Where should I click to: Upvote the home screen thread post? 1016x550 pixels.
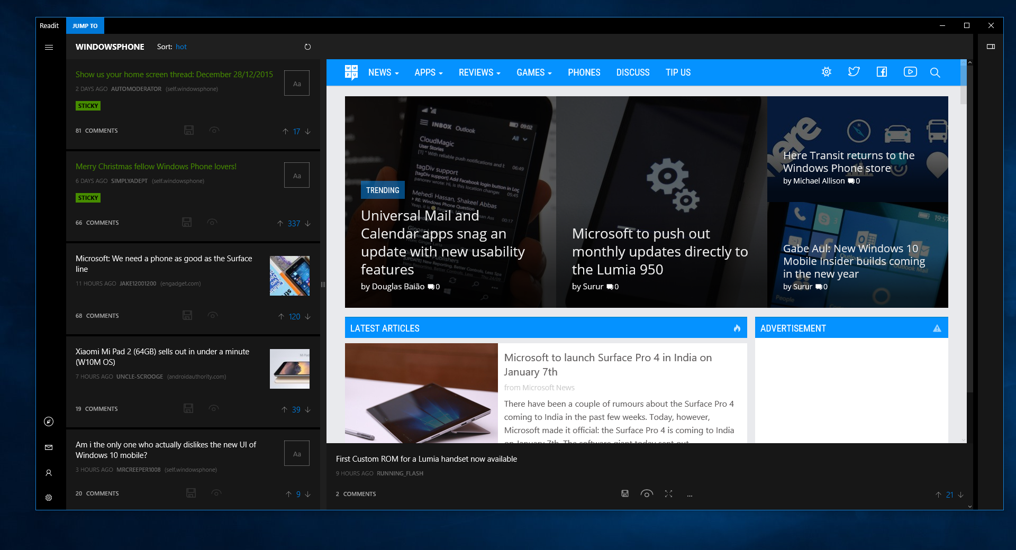click(285, 131)
